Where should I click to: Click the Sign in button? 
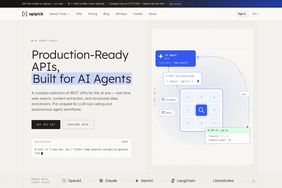click(242, 14)
